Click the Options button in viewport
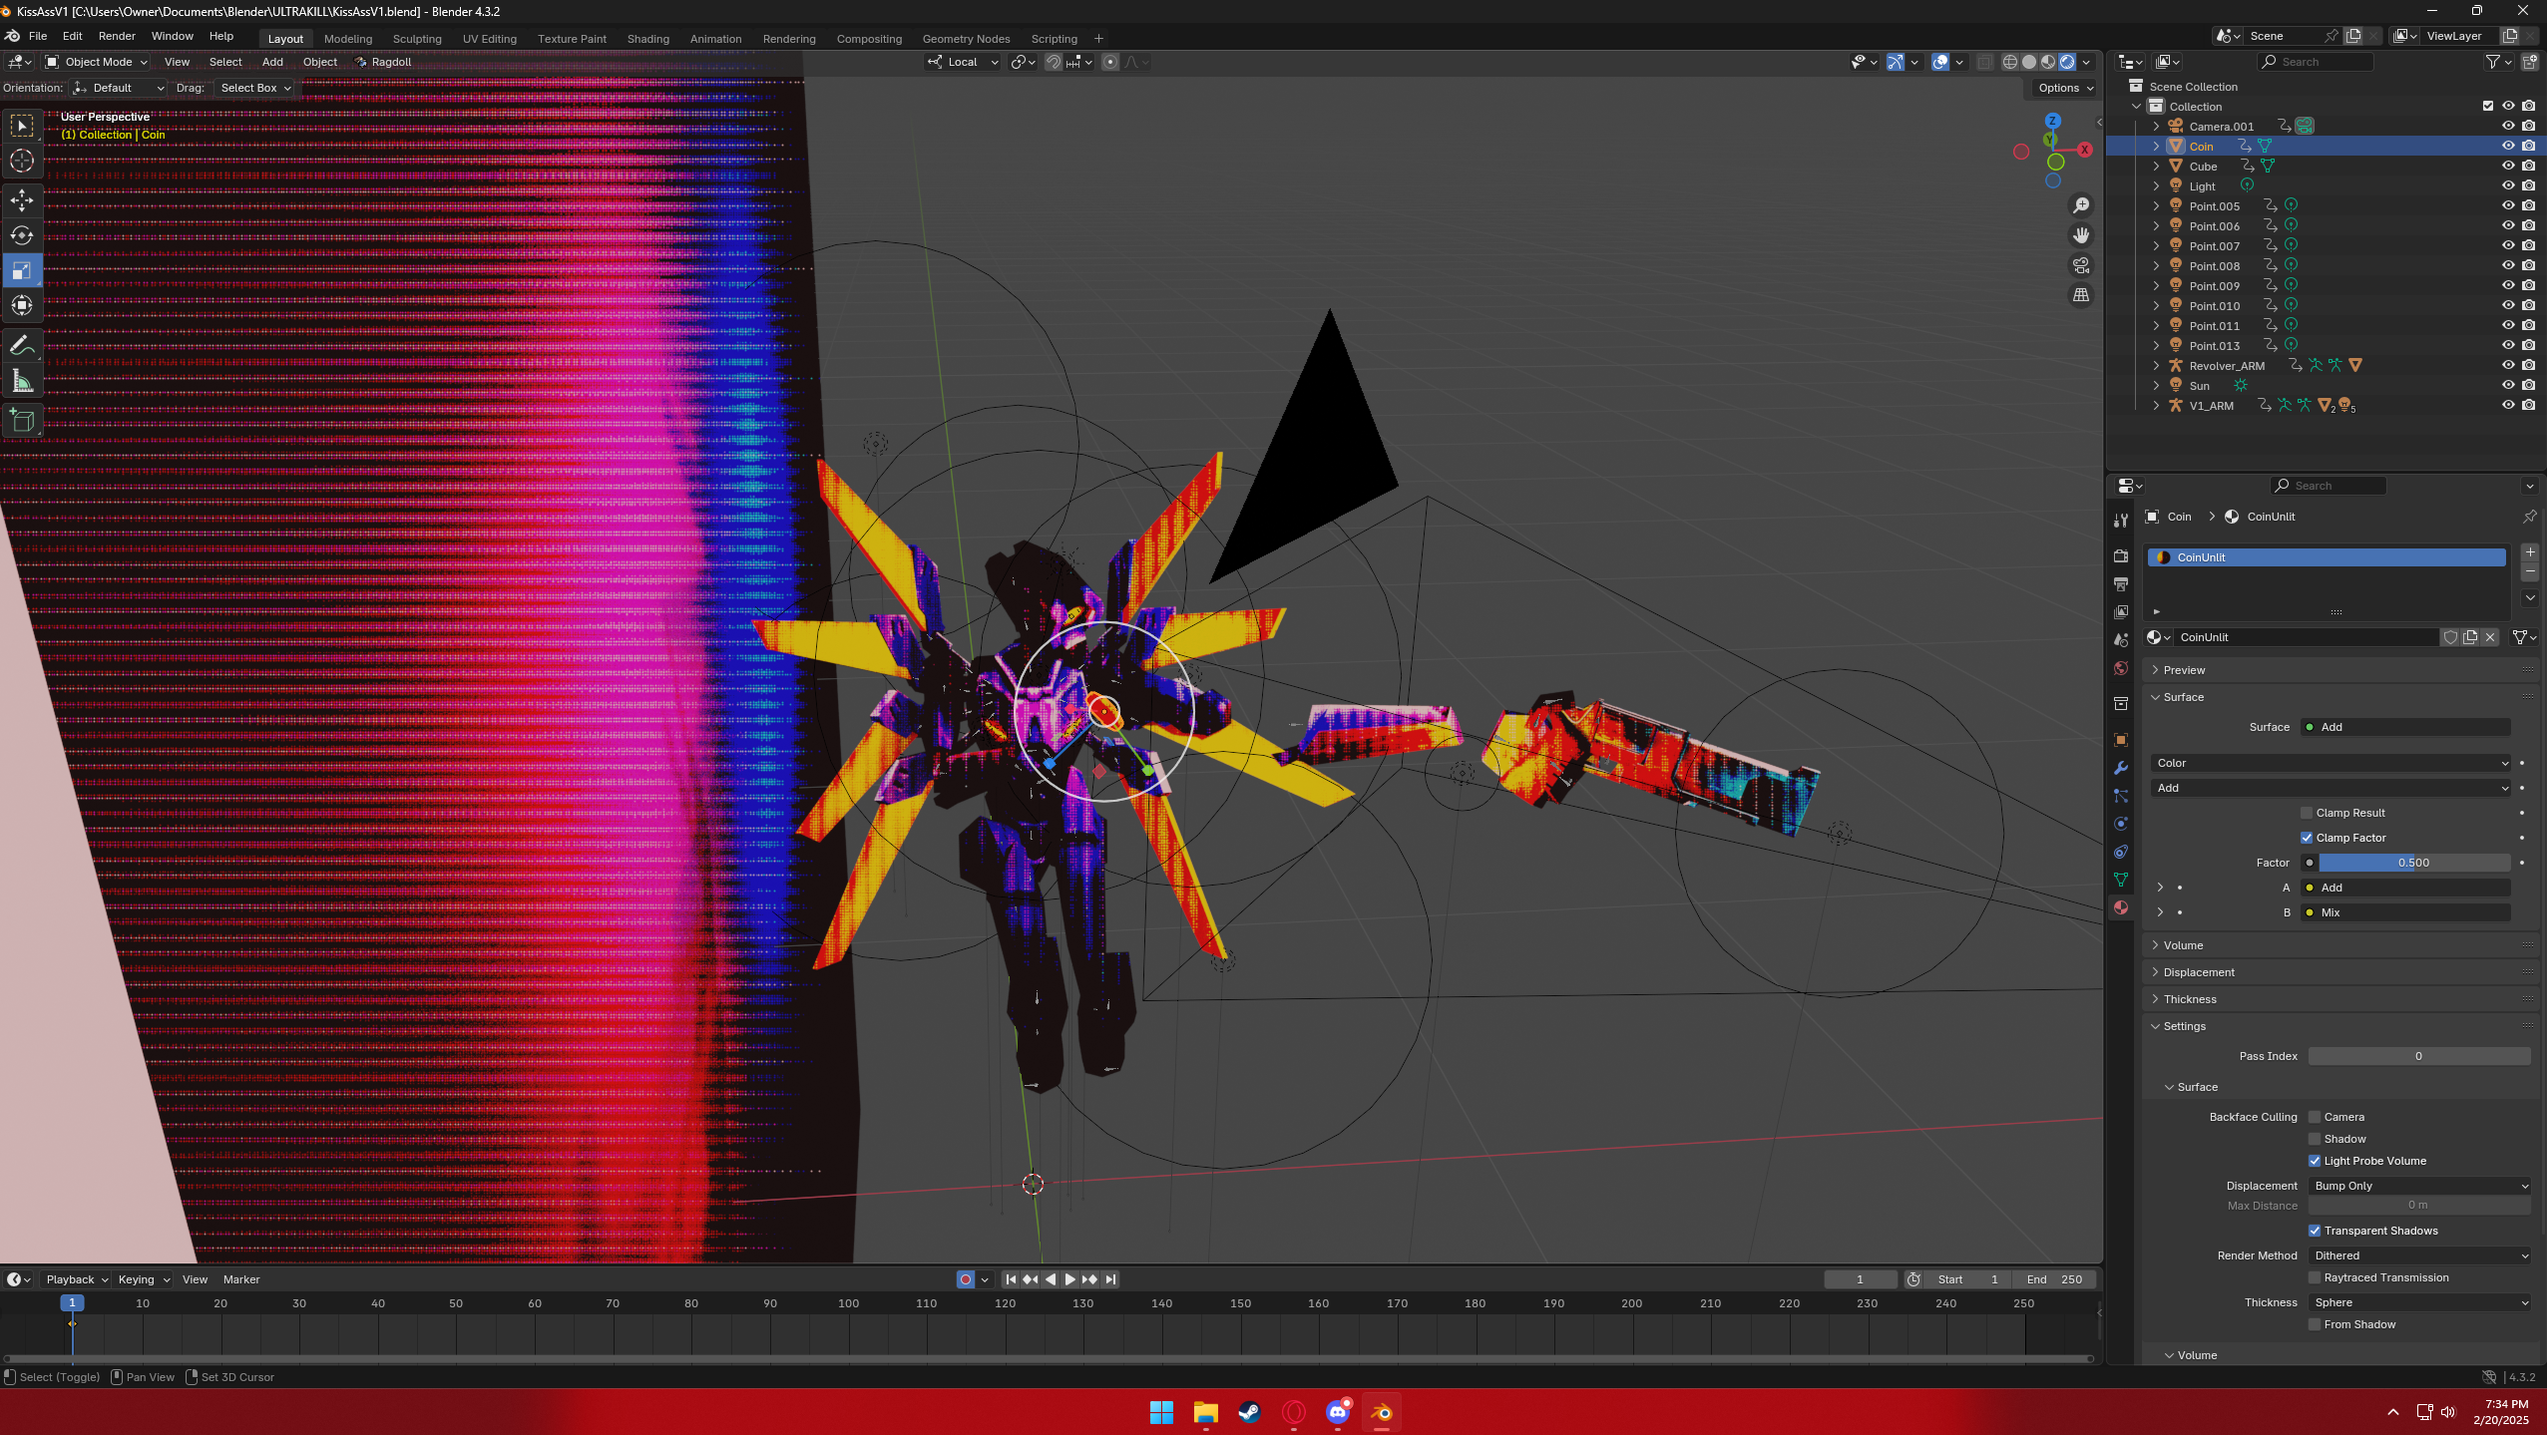The width and height of the screenshot is (2547, 1435). 2065,88
